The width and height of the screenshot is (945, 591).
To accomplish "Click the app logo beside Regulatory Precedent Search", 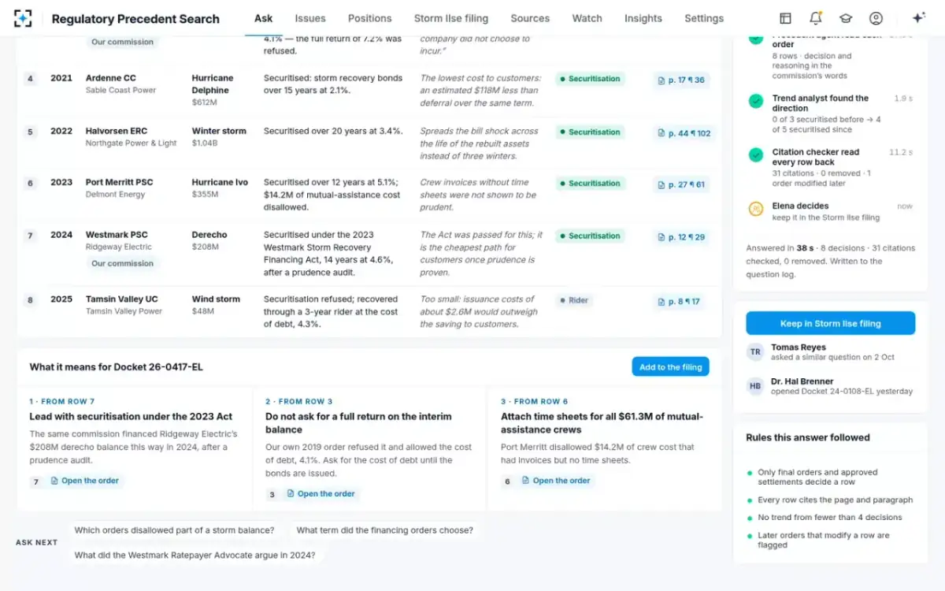I will (x=24, y=18).
